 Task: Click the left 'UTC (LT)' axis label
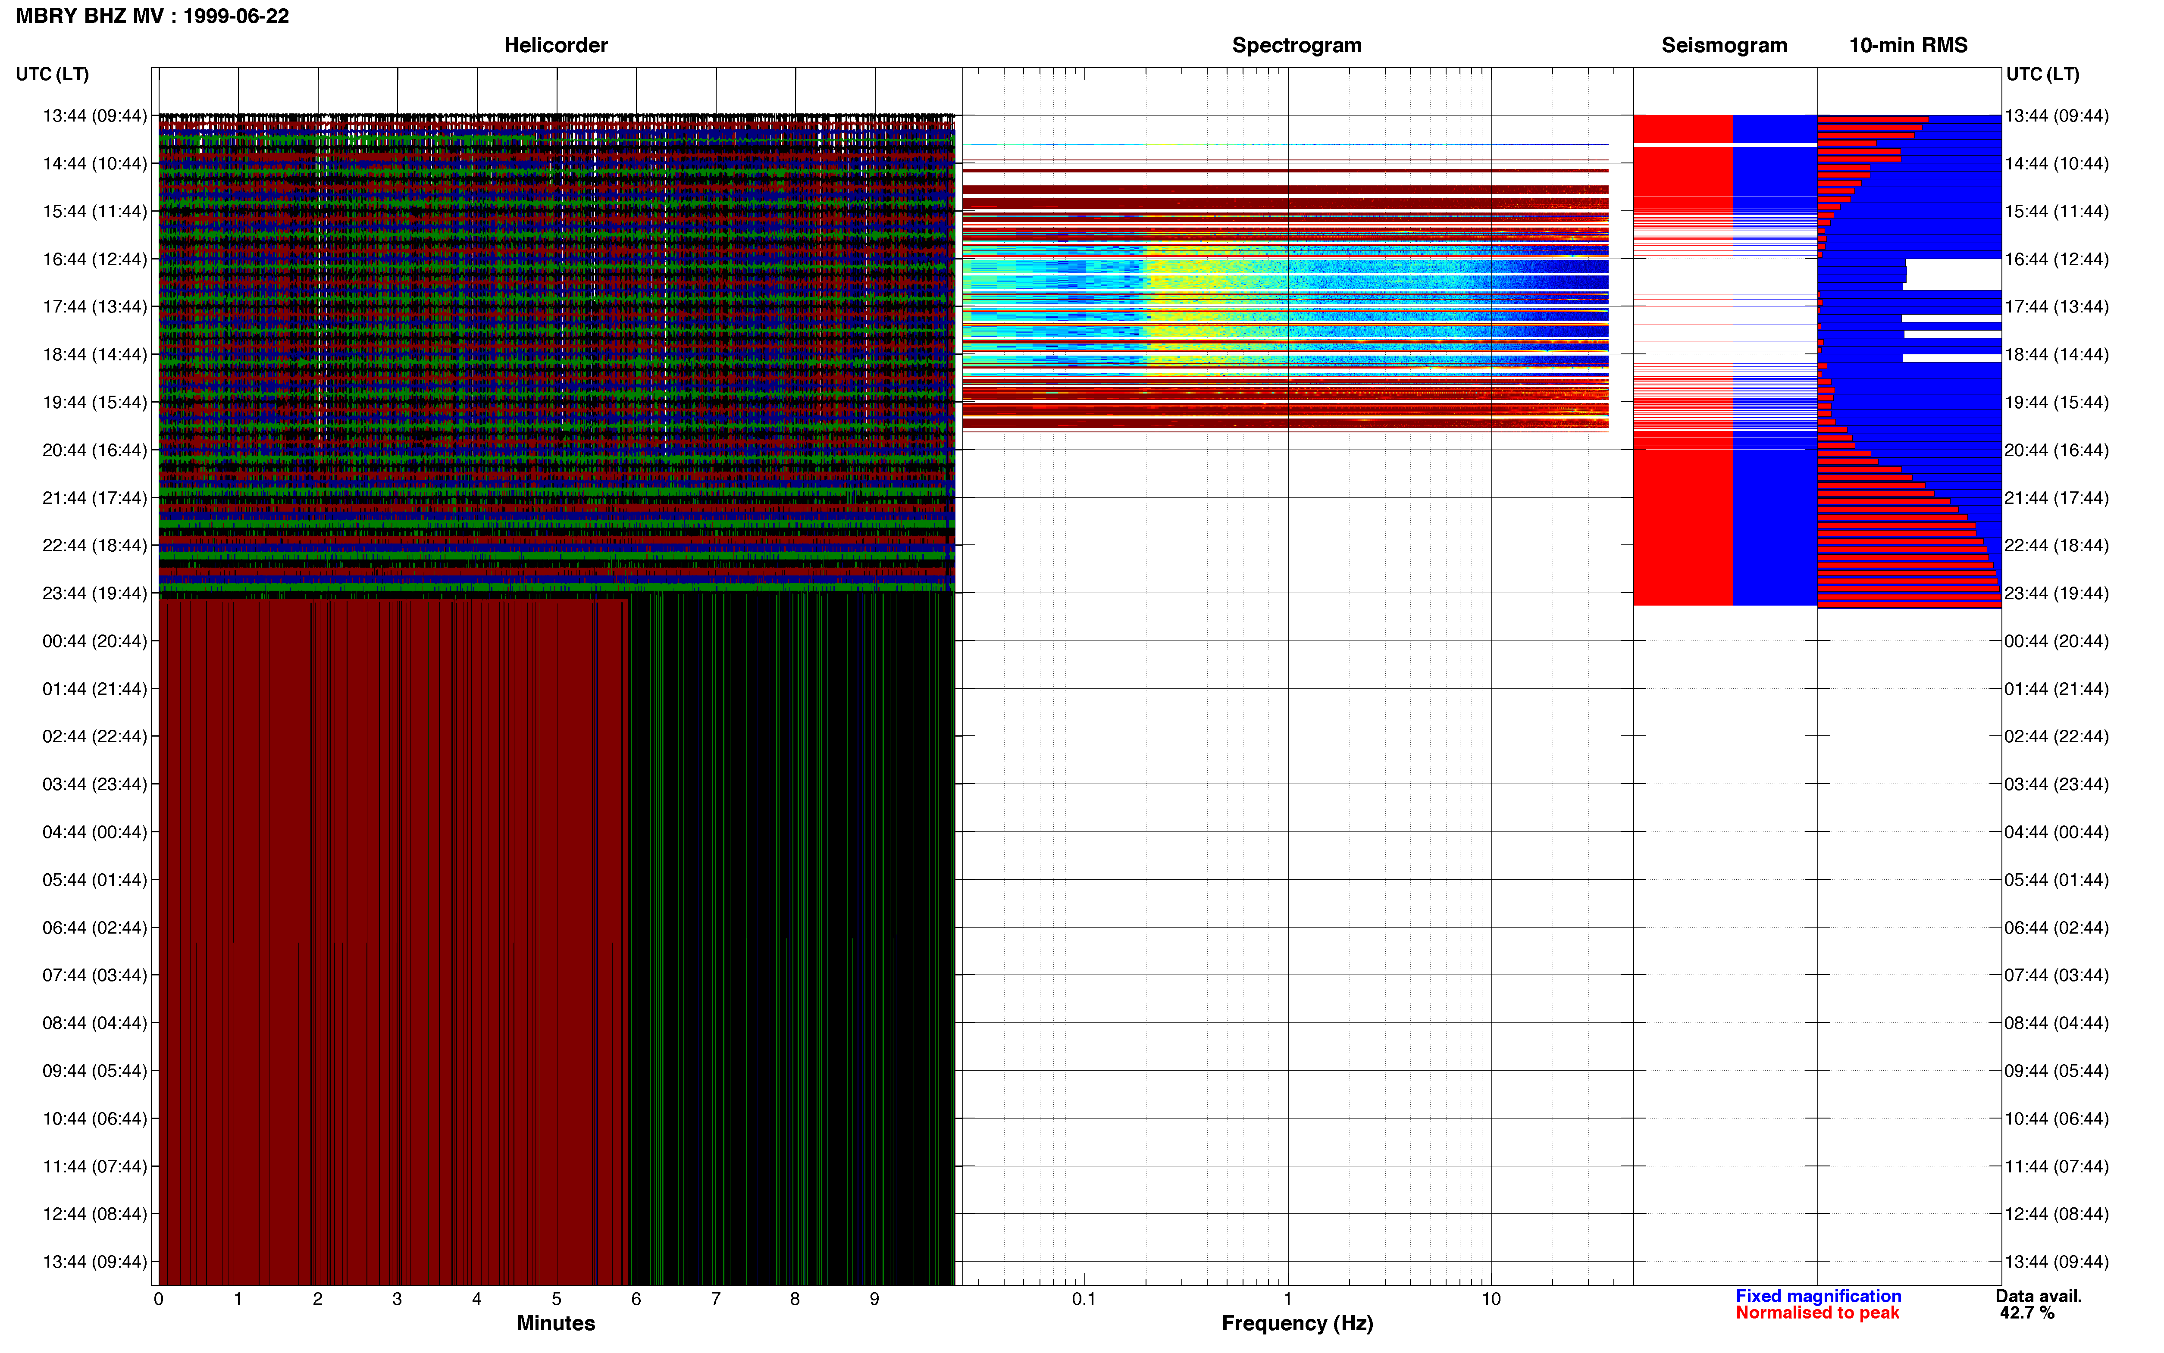[x=52, y=74]
